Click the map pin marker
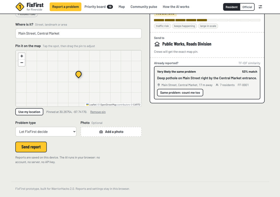This screenshot has height=197, width=280. click(x=79, y=74)
